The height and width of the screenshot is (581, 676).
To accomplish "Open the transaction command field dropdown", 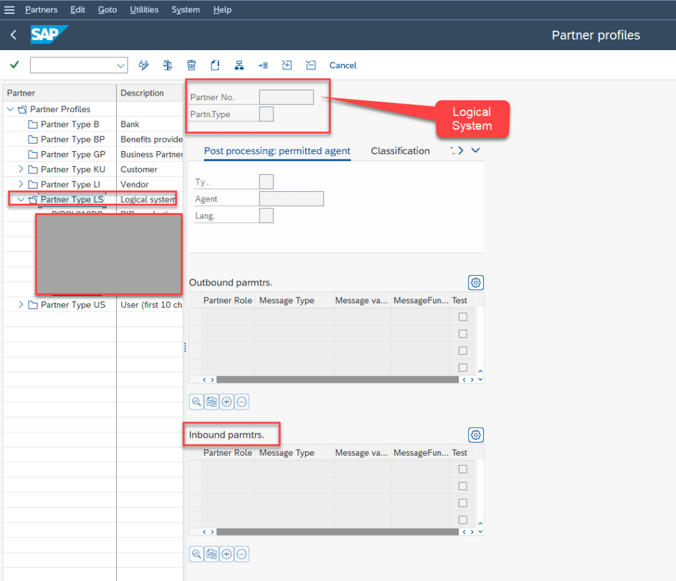I will pos(121,65).
